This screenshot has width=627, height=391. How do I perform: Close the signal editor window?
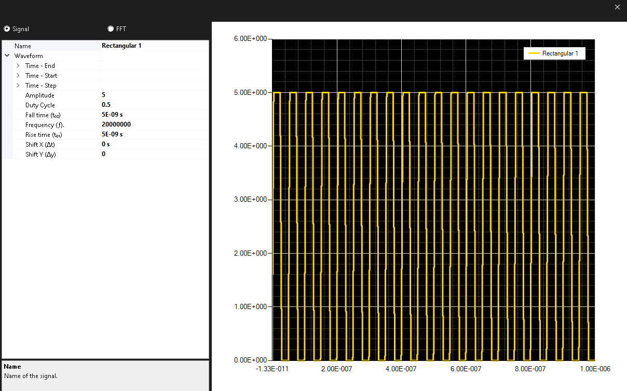[617, 7]
